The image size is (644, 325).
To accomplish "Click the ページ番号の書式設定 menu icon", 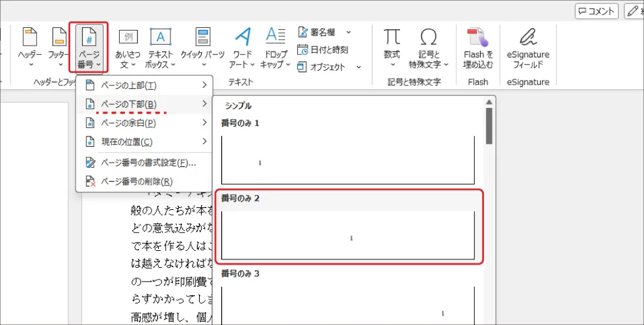I will coord(90,163).
